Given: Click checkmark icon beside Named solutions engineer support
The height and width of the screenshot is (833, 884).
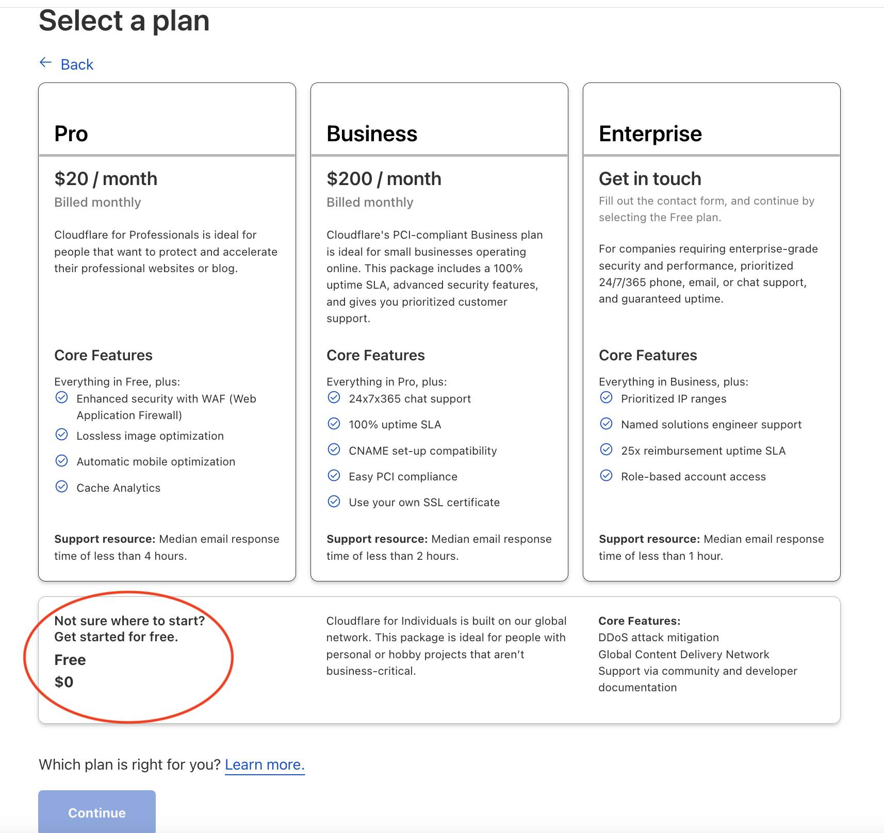Looking at the screenshot, I should tap(606, 423).
